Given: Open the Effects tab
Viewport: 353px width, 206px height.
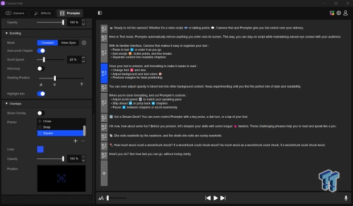Looking at the screenshot, I should 43,13.
